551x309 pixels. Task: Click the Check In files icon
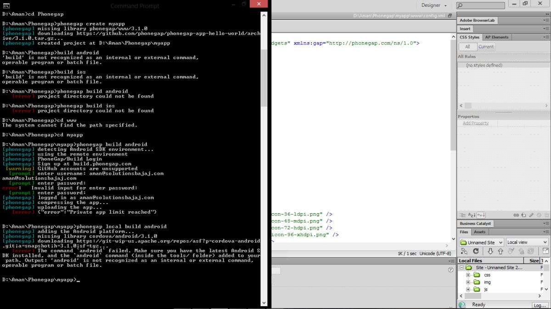coord(521,251)
